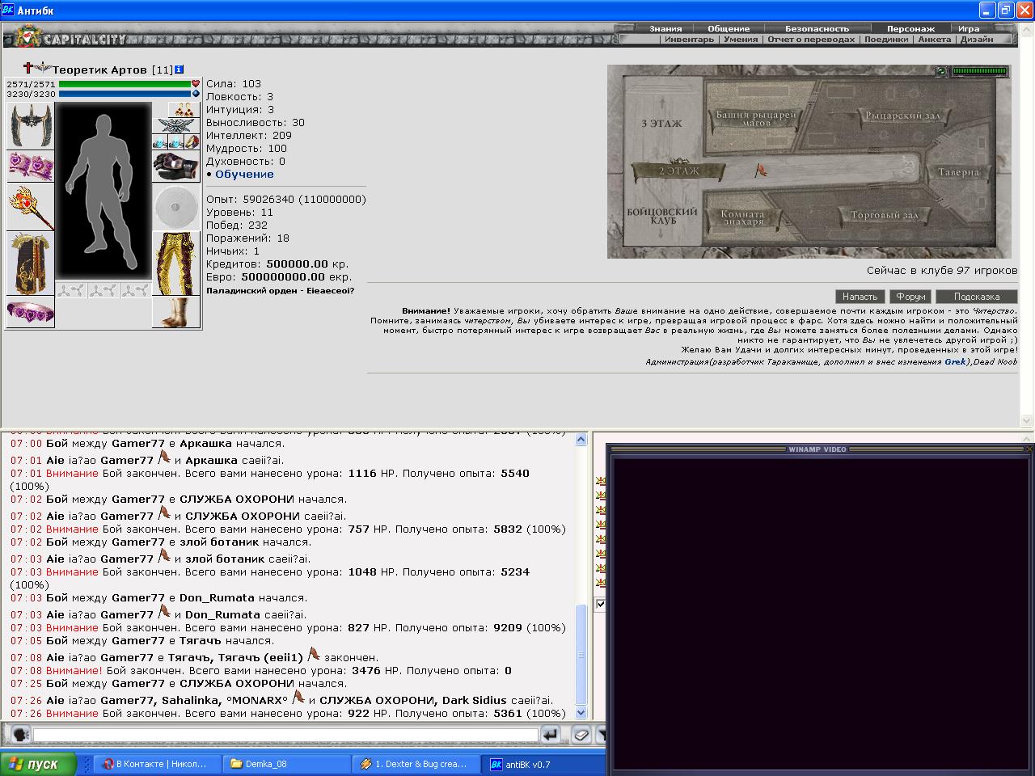The image size is (1035, 776).
Task: Open the Игра menu
Action: 969,29
